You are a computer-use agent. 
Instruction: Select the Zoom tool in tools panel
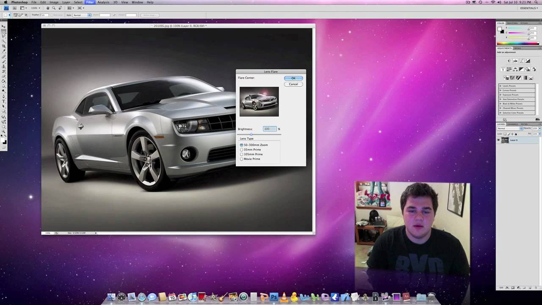4,131
